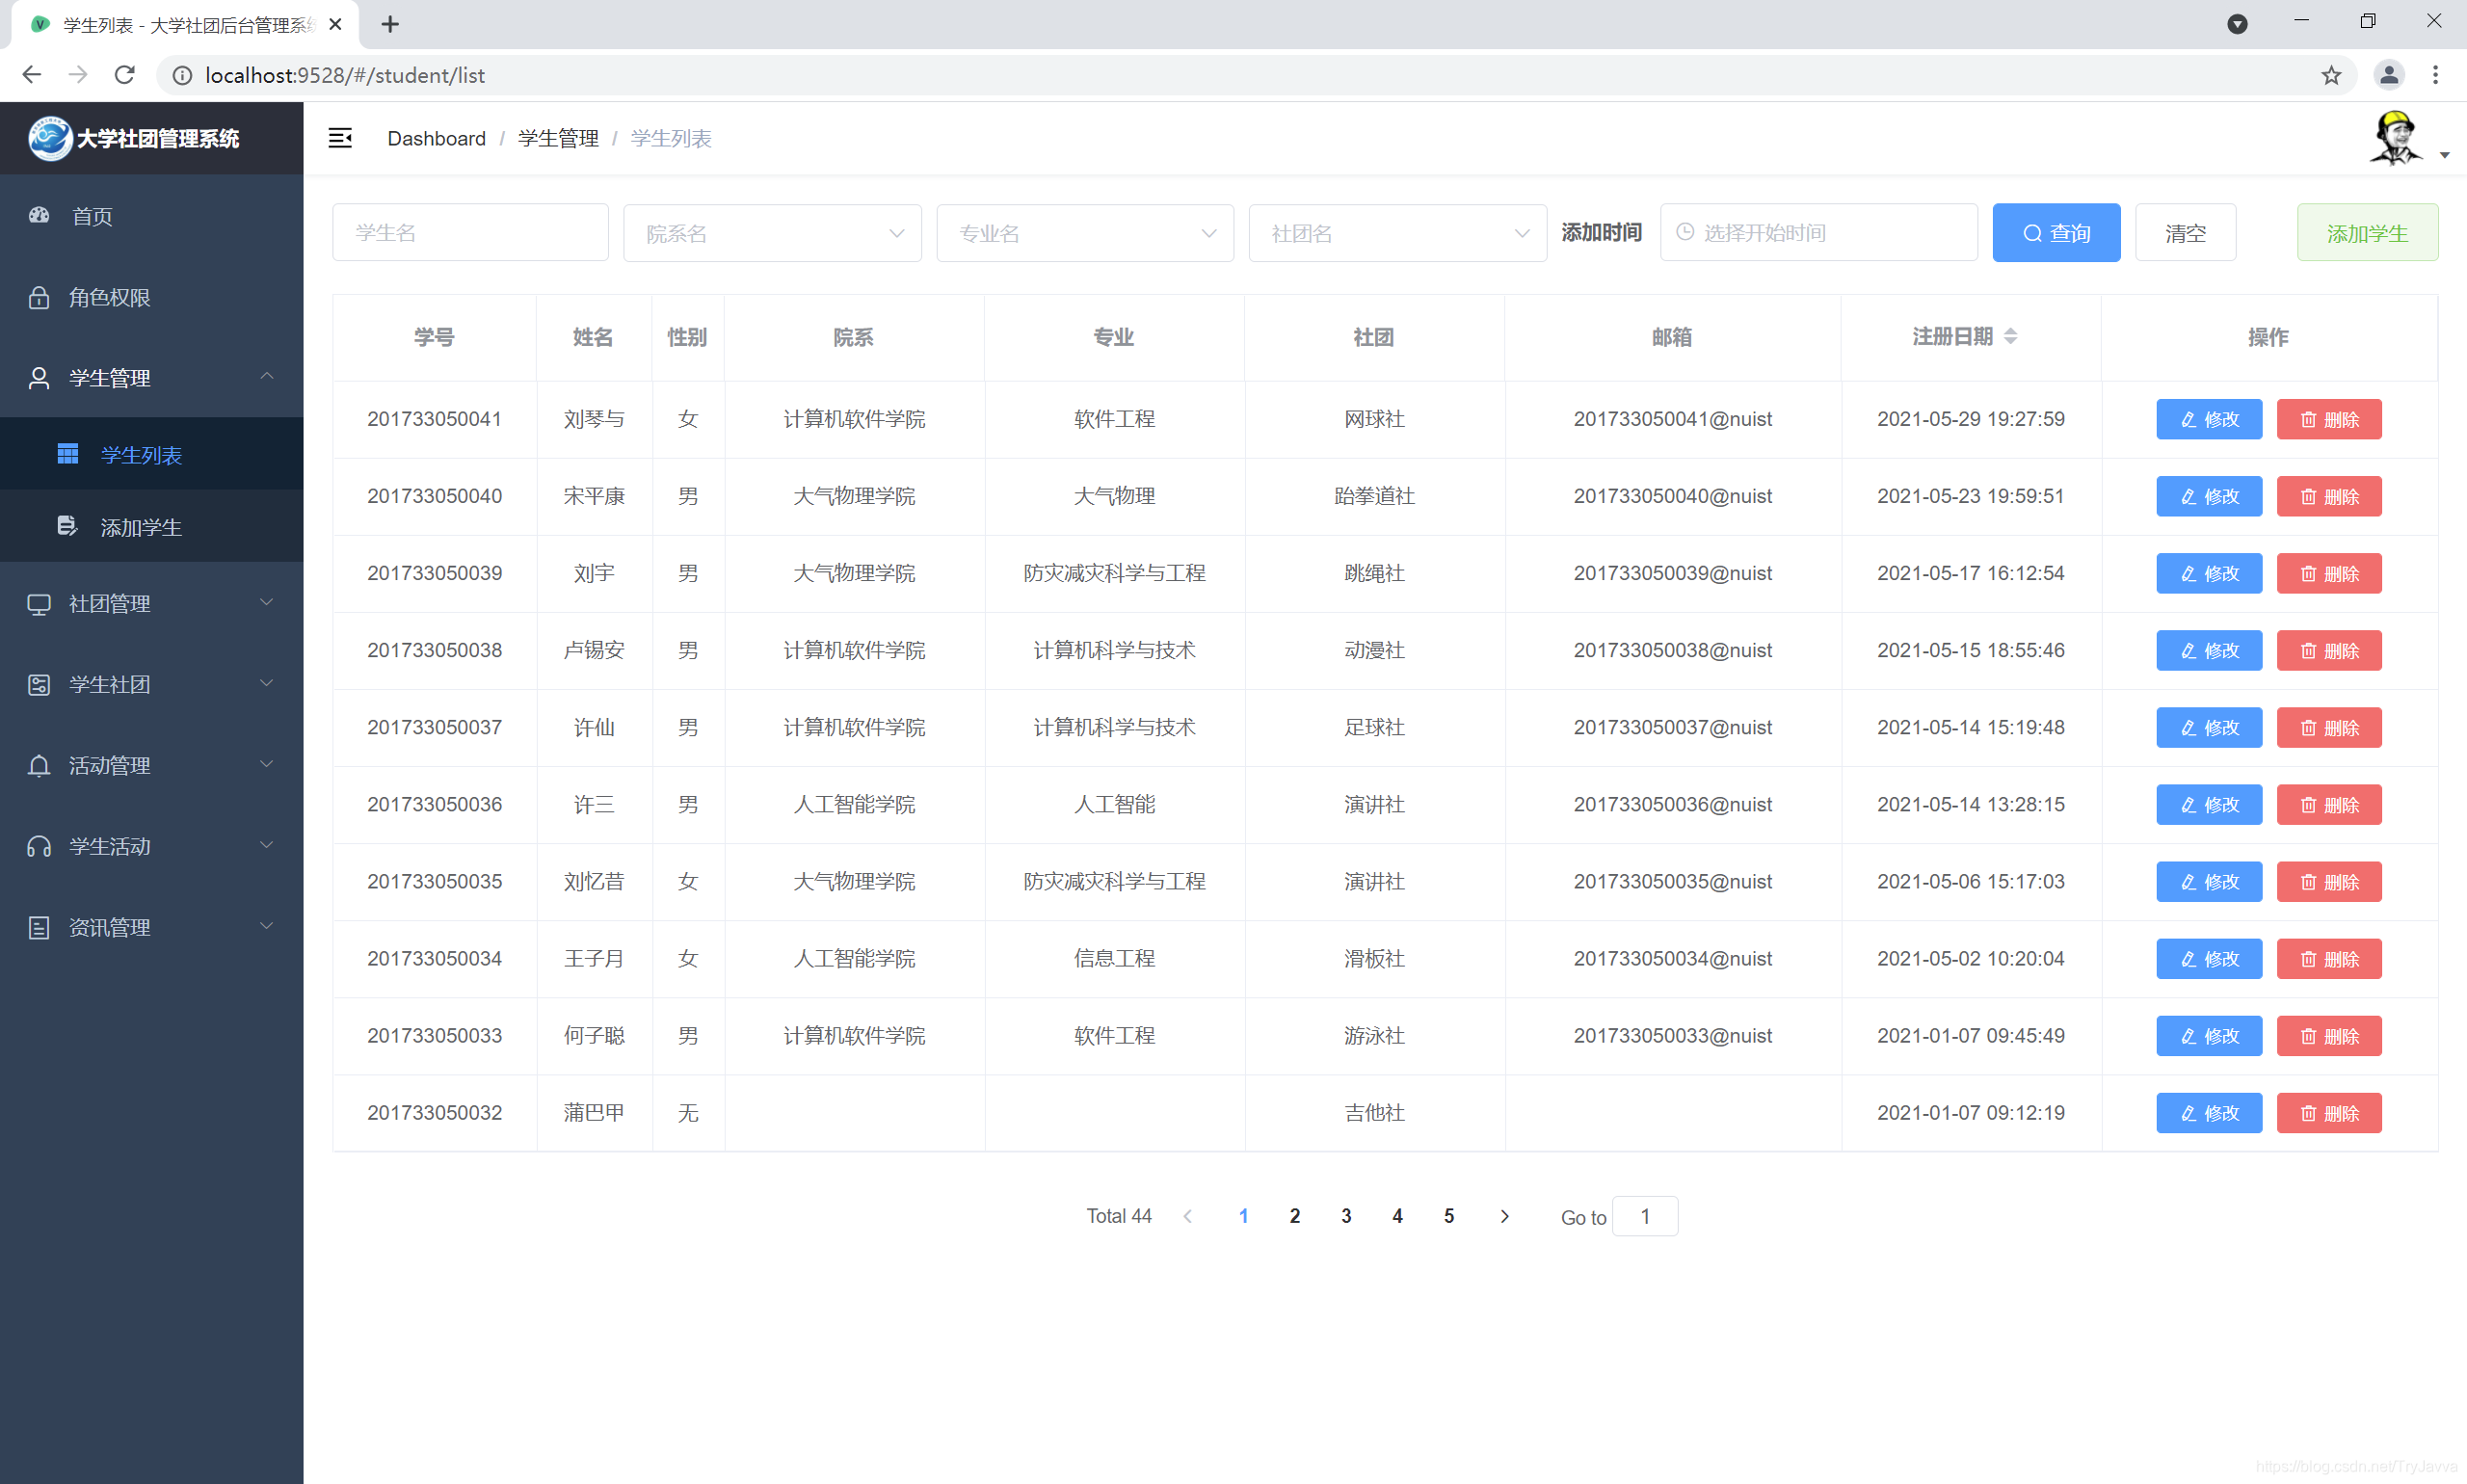Open the 院系名 dropdown
2467x1484 pixels.
[771, 232]
